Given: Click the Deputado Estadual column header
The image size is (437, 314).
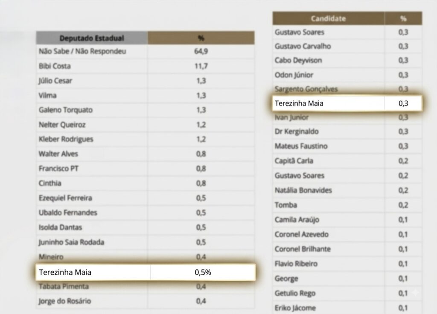Looking at the screenshot, I should pyautogui.click(x=92, y=38).
